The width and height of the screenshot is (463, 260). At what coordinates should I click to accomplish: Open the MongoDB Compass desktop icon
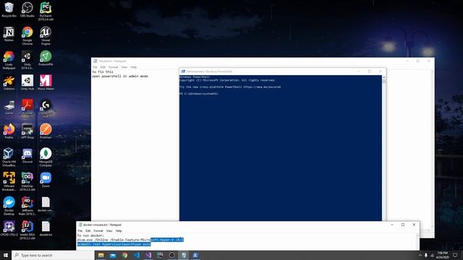point(46,157)
